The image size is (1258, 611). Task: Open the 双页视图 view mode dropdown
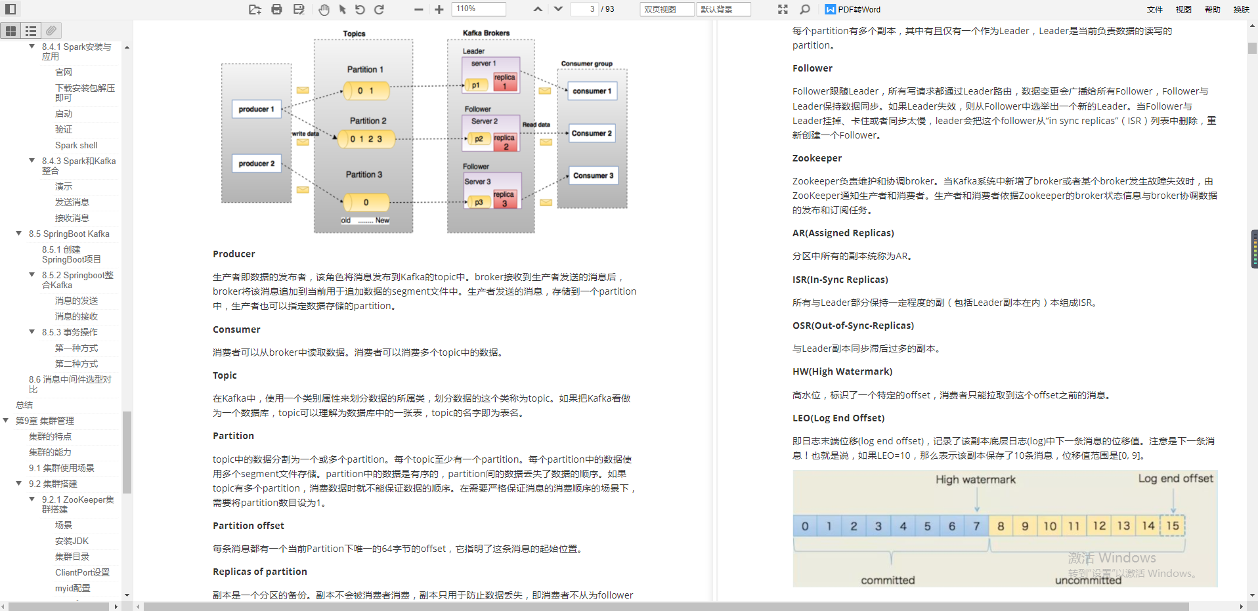click(x=667, y=9)
